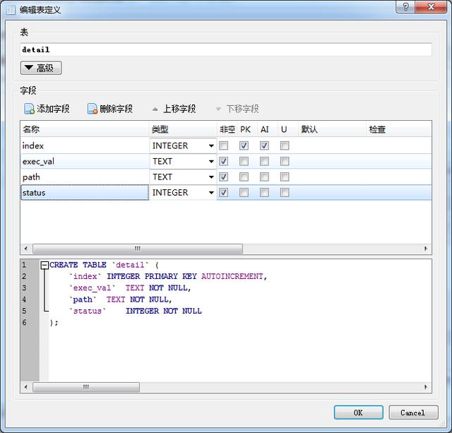Select the index field name cell
The width and height of the screenshot is (452, 433).
85,146
